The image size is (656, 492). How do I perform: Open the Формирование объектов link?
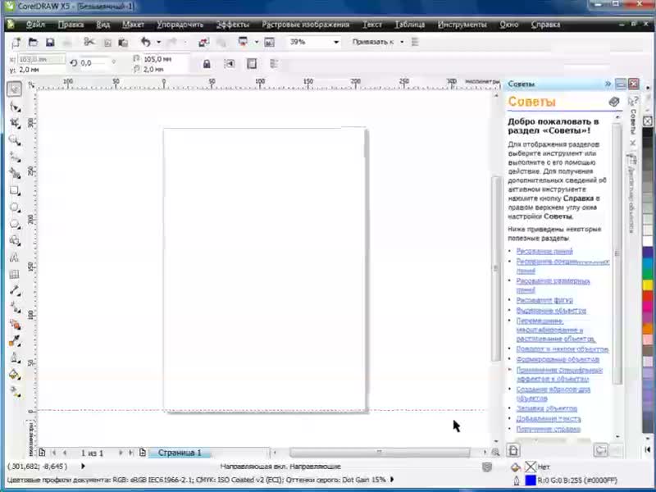coord(558,359)
